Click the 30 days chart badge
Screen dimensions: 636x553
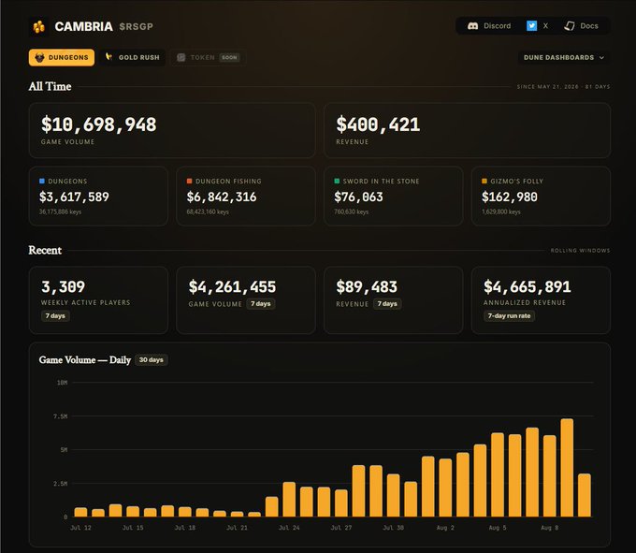151,360
